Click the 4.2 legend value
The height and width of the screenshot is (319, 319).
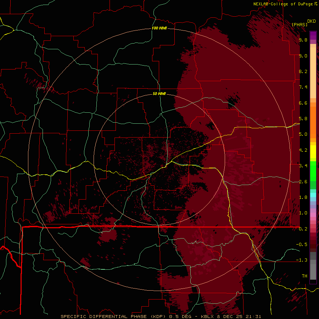[303, 150]
